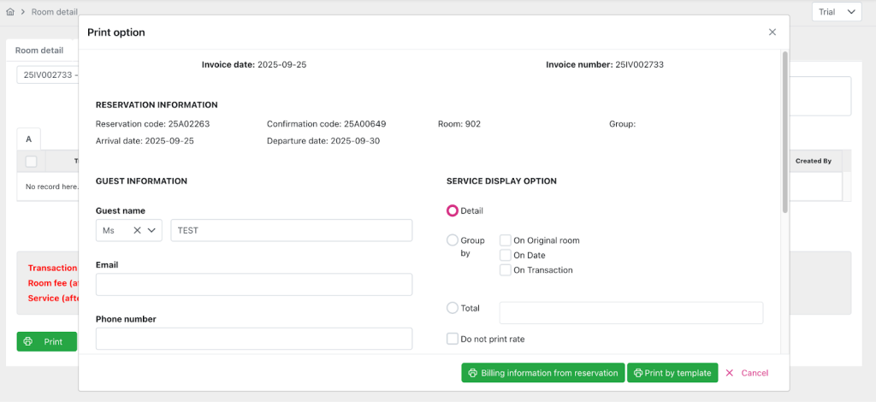The height and width of the screenshot is (402, 876).
Task: Clear the guest title selection
Action: point(137,230)
